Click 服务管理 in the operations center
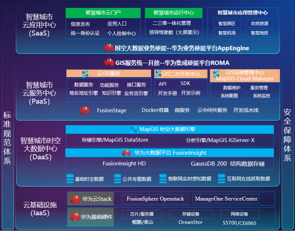The width and height of the screenshot is (295, 231). 259,88
